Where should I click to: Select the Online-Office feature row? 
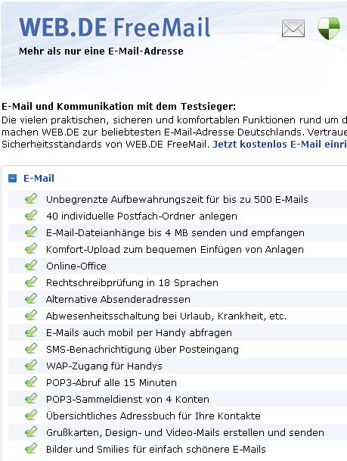178,266
